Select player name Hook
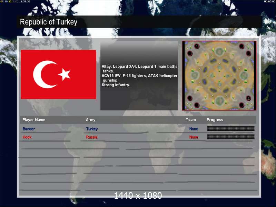The image size is (276, 207). click(x=27, y=137)
